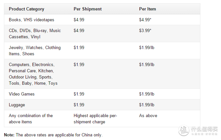Select the $4.99* per item price for Books
Viewport: 221px width, 140px height.
145,20
